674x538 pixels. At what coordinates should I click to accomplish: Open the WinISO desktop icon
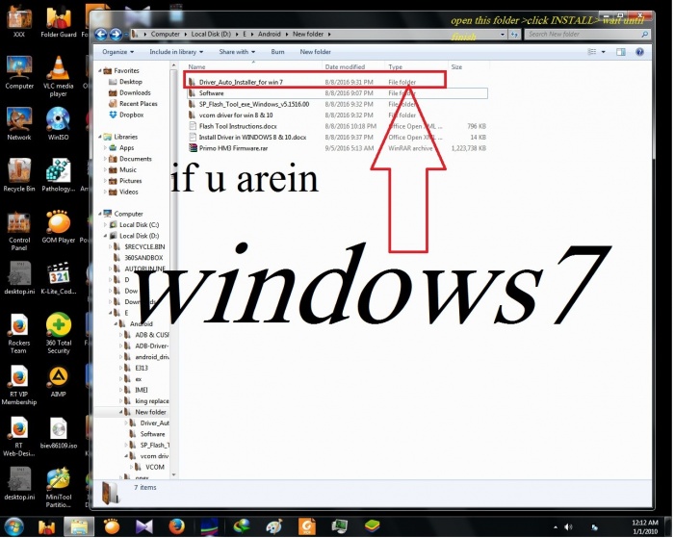click(x=58, y=123)
